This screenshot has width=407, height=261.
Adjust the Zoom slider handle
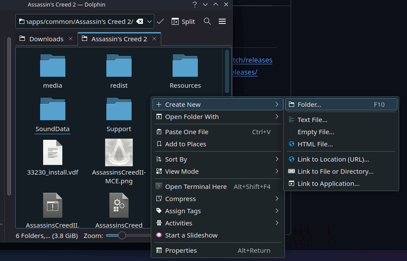[x=122, y=235]
